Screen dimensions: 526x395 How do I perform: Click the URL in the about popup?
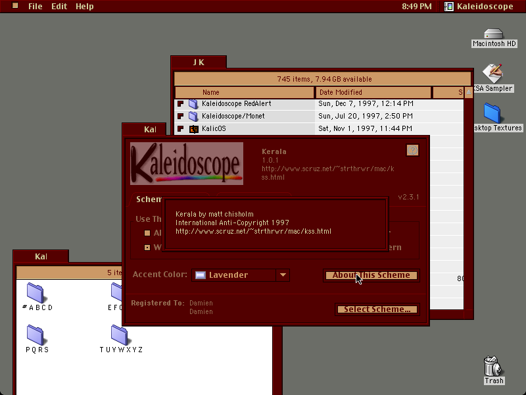tap(253, 232)
